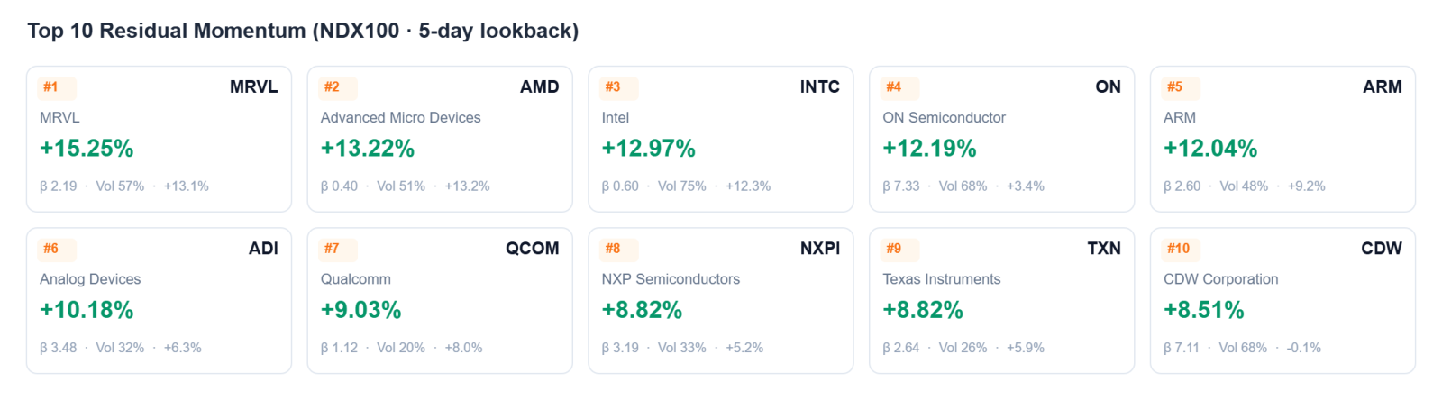
Task: Click the #3 rank badge on Intel card
Action: click(620, 87)
